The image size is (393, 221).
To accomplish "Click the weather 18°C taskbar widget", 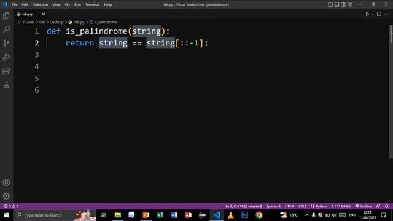I will [289, 215].
